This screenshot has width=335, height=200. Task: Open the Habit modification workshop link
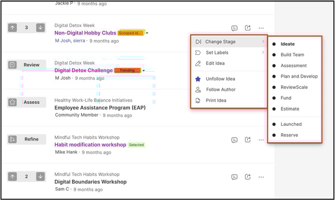pyautogui.click(x=89, y=145)
